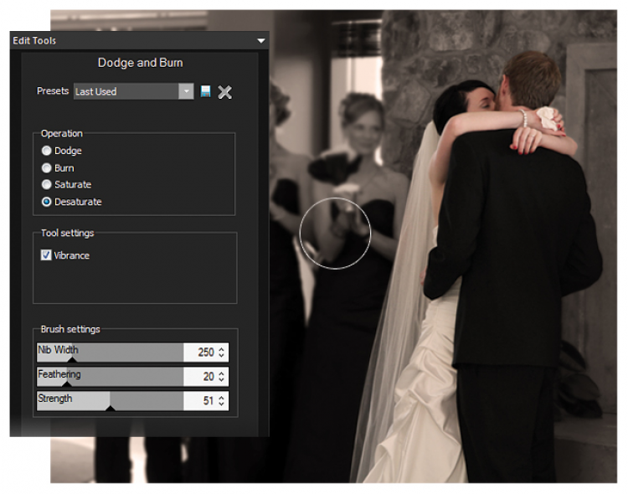Click the Presets label
628x494 pixels.
(x=53, y=91)
